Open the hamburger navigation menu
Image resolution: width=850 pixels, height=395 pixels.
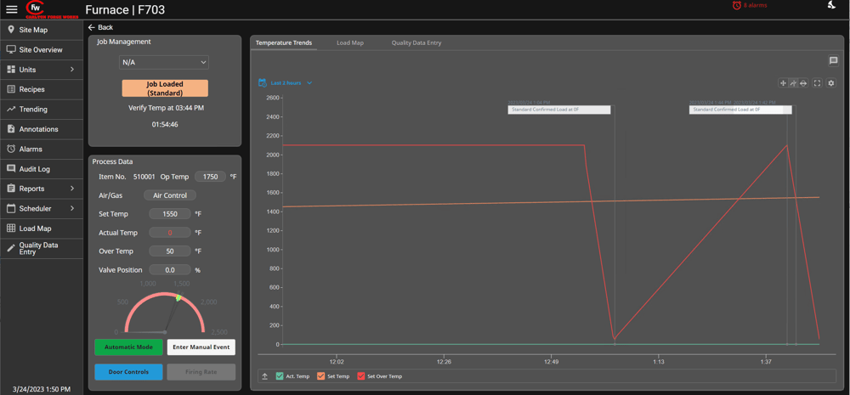[11, 8]
